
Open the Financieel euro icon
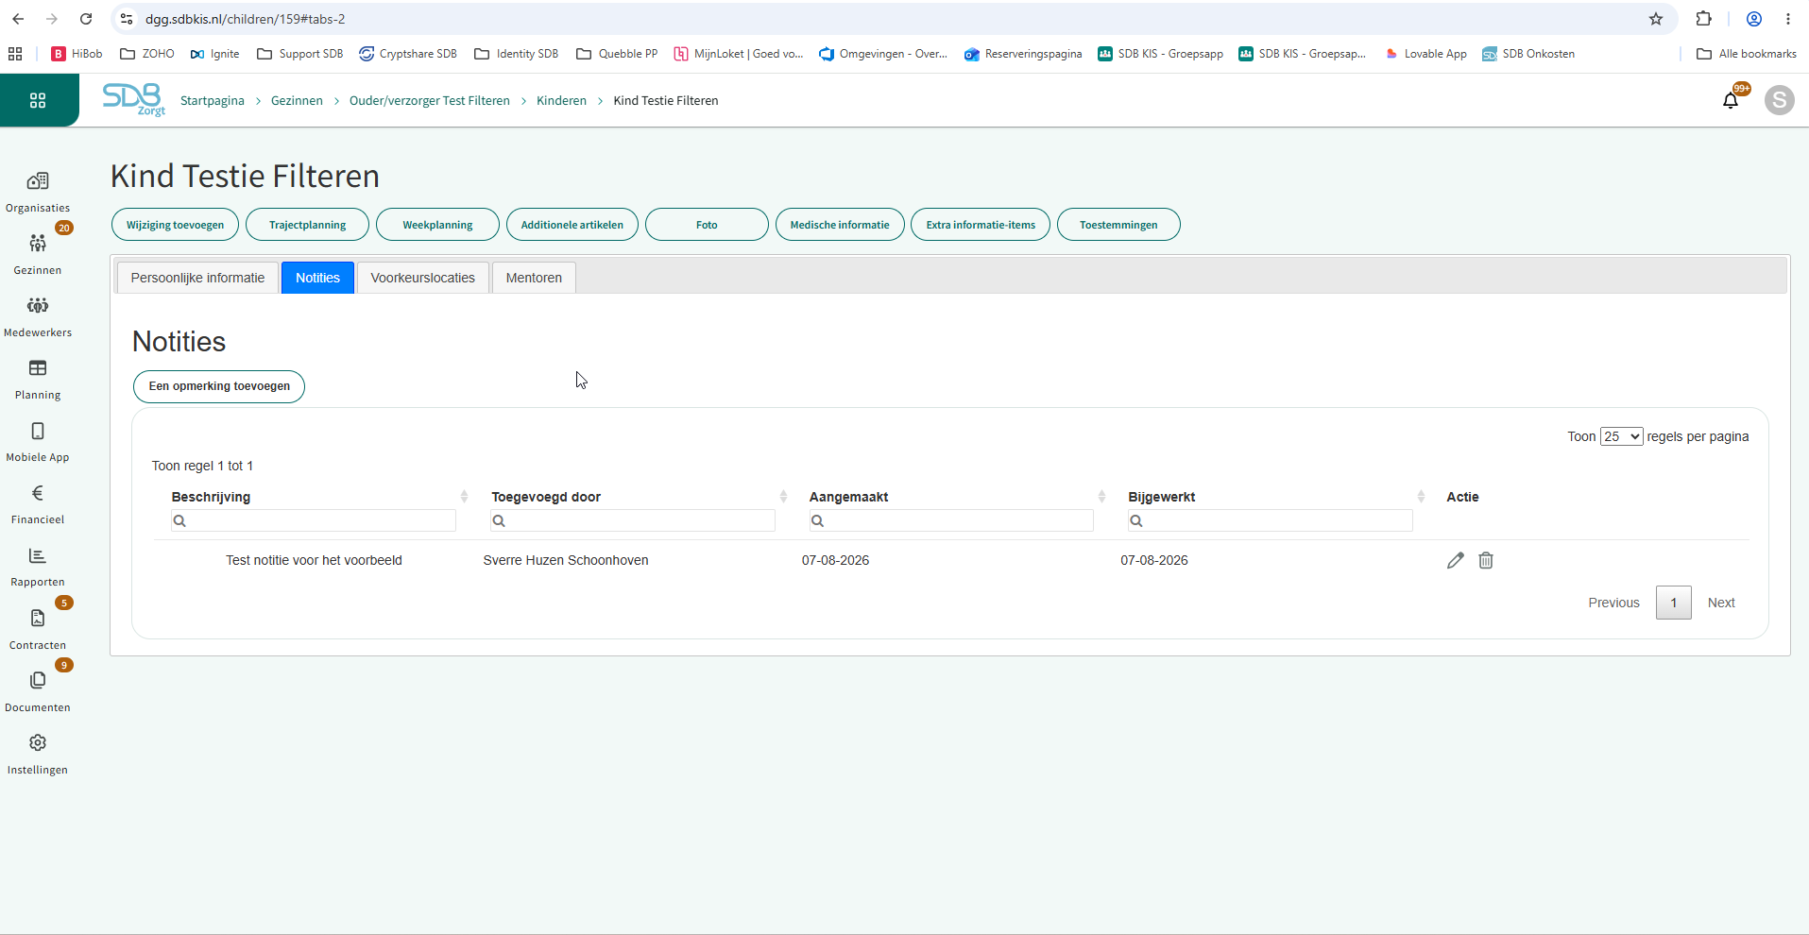coord(38,493)
